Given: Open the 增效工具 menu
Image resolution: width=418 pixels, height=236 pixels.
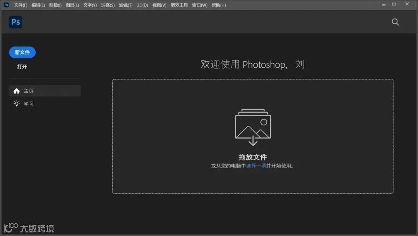Looking at the screenshot, I should coord(179,5).
